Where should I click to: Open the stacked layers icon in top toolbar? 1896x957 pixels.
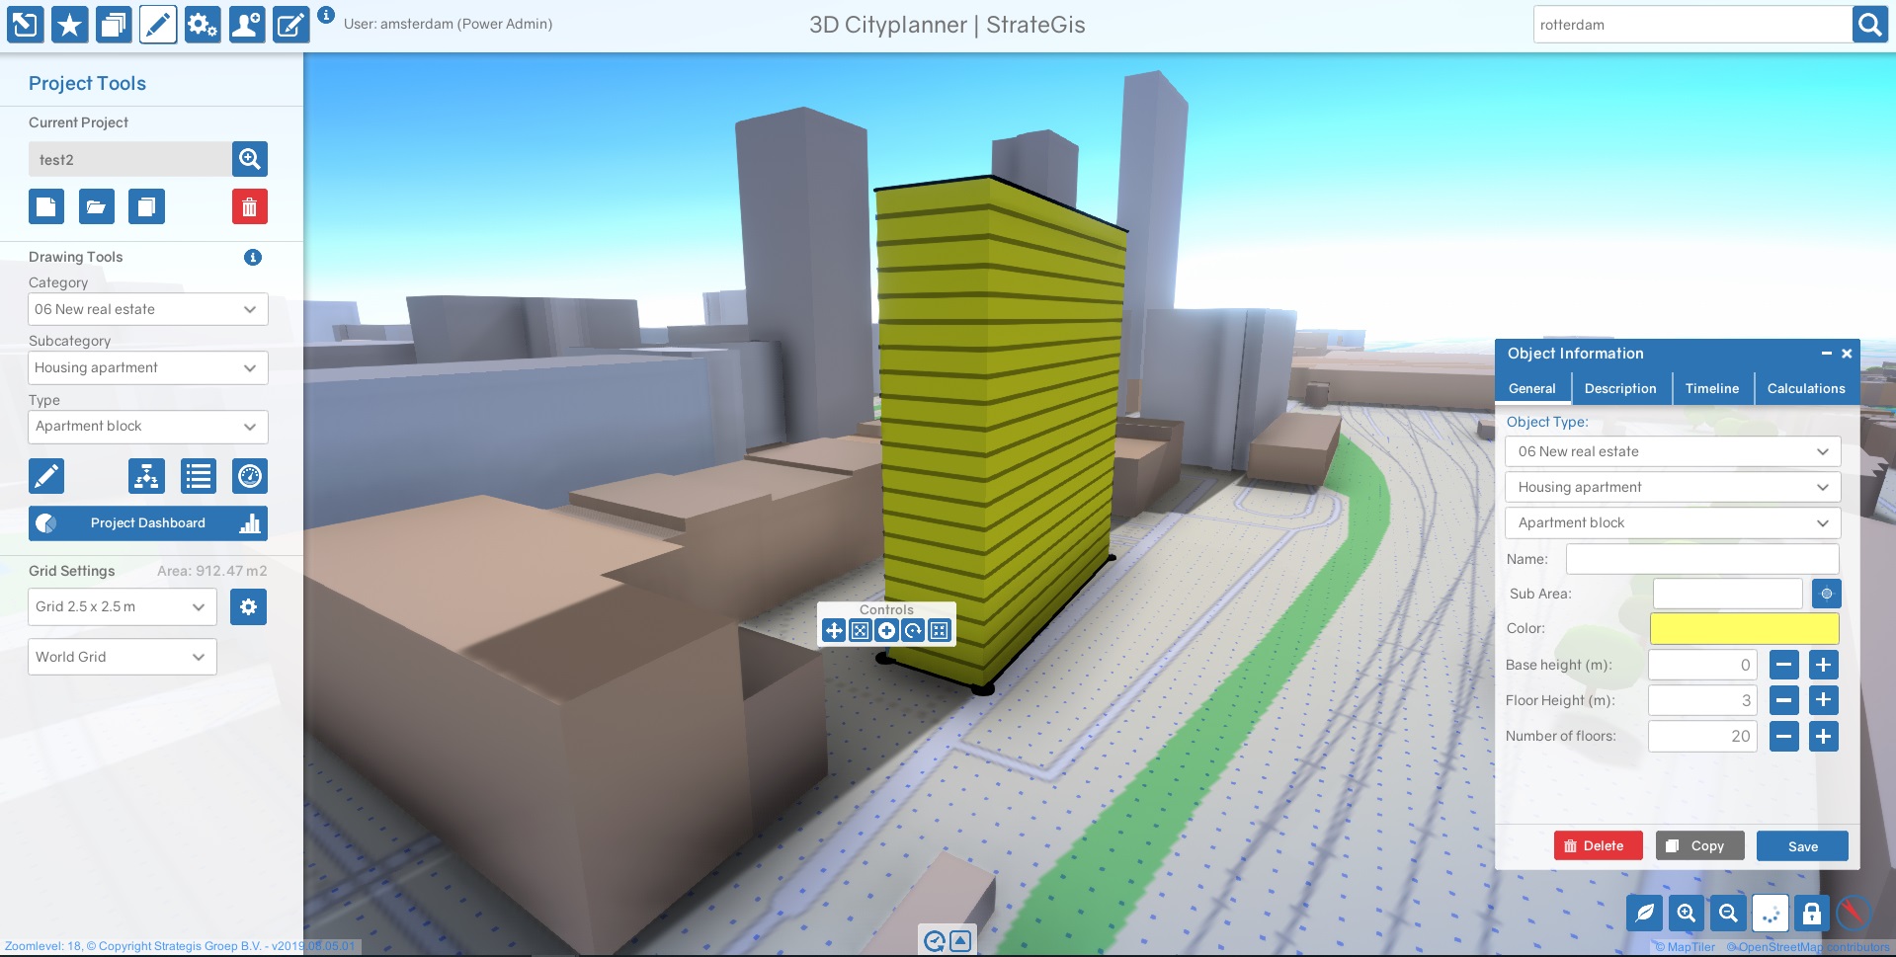coord(114,25)
